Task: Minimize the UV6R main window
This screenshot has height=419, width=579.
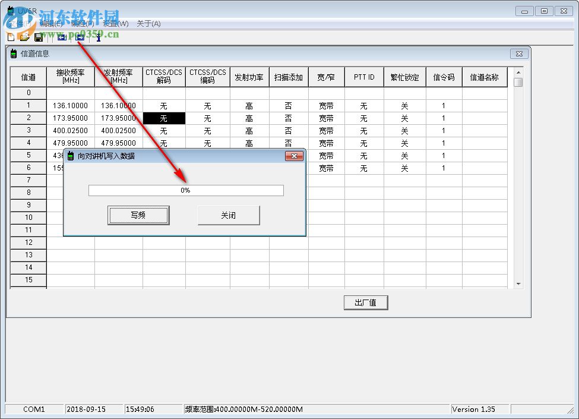Action: 524,11
